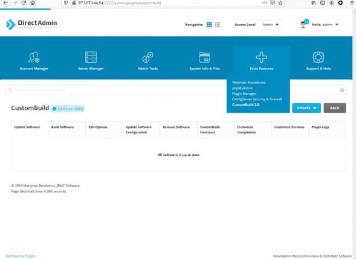The image size is (356, 259).
Task: Select ConfigServer Security & Firewall entry
Action: [257, 99]
